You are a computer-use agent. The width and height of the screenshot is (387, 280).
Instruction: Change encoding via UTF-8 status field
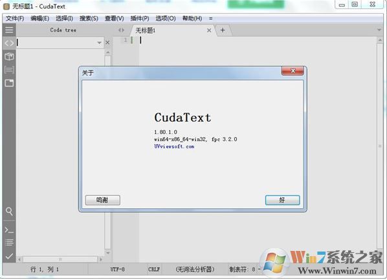click(x=118, y=269)
